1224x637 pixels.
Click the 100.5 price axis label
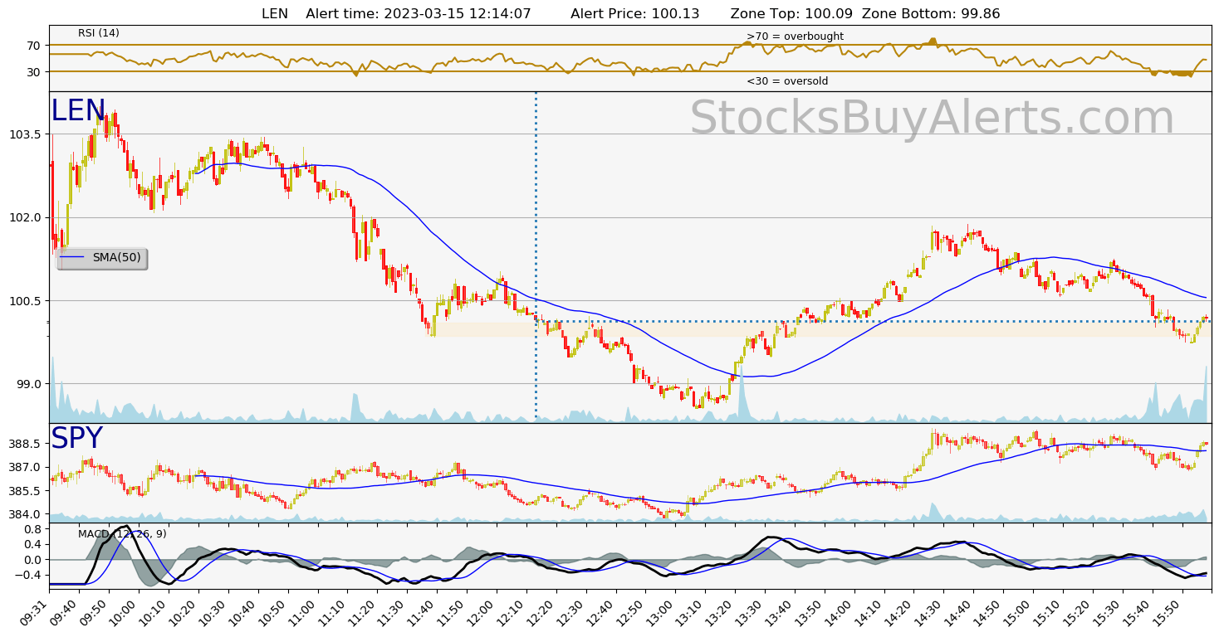27,300
